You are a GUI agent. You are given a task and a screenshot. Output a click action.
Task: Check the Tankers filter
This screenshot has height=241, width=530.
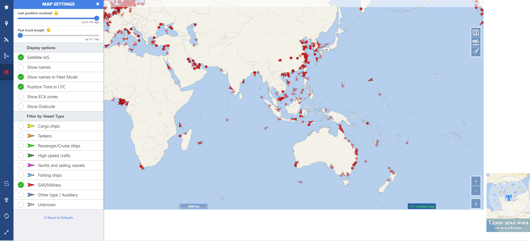tap(21, 136)
